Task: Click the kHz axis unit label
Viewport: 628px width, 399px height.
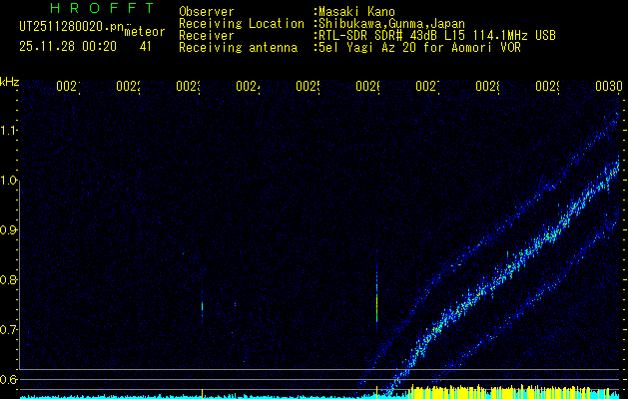Action: (x=9, y=83)
